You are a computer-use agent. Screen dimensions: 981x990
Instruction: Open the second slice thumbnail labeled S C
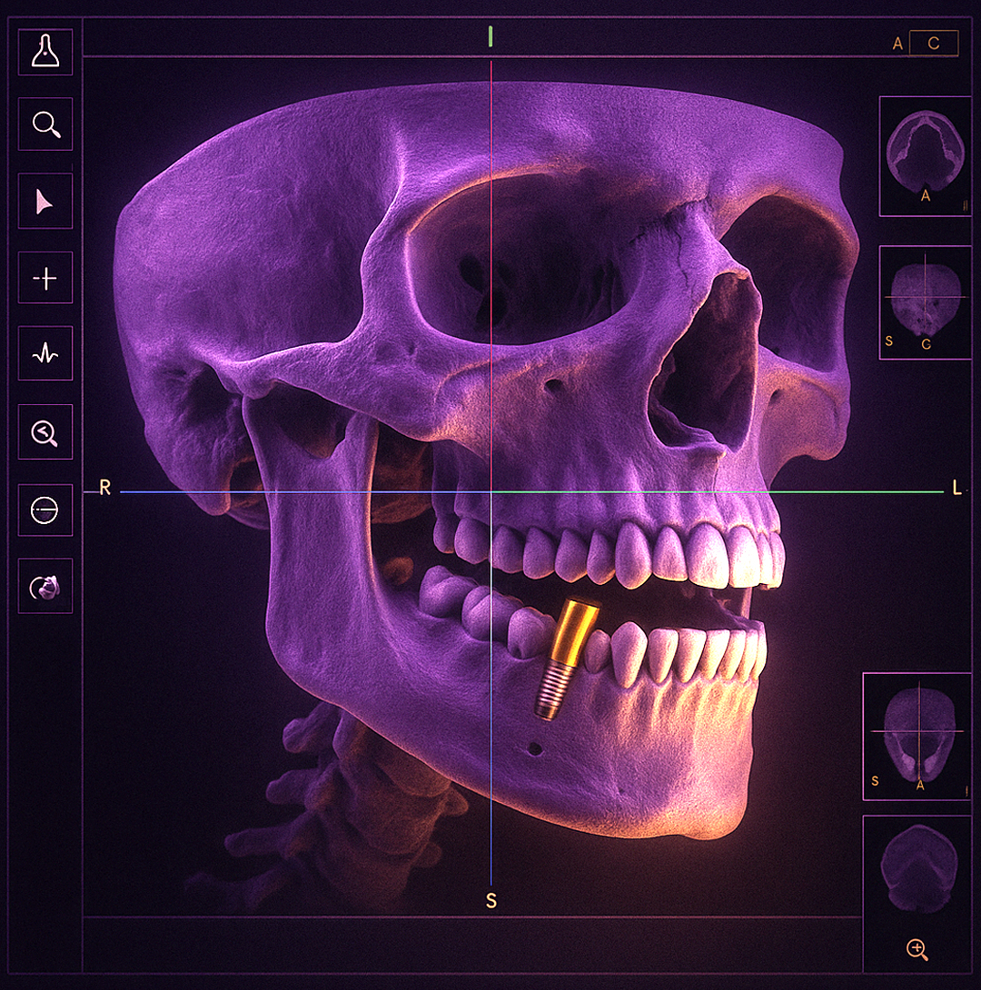point(925,302)
